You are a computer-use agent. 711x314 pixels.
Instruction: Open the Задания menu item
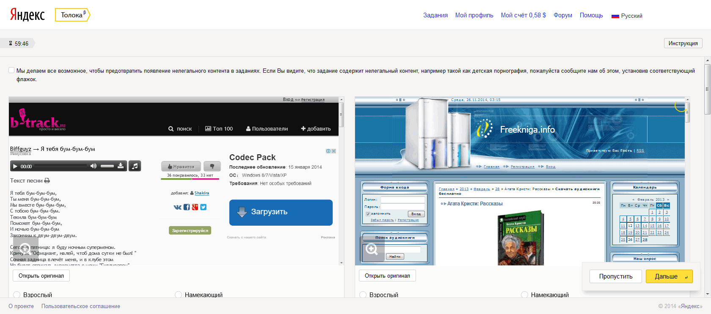(x=435, y=15)
